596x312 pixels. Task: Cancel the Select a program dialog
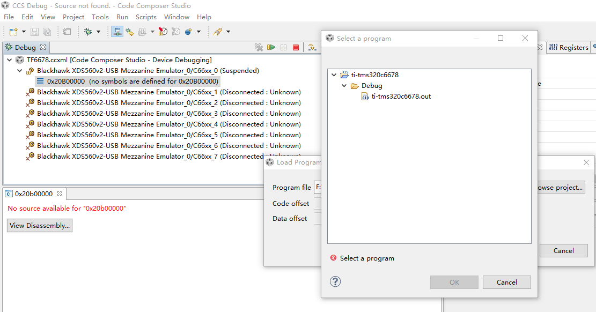click(506, 283)
